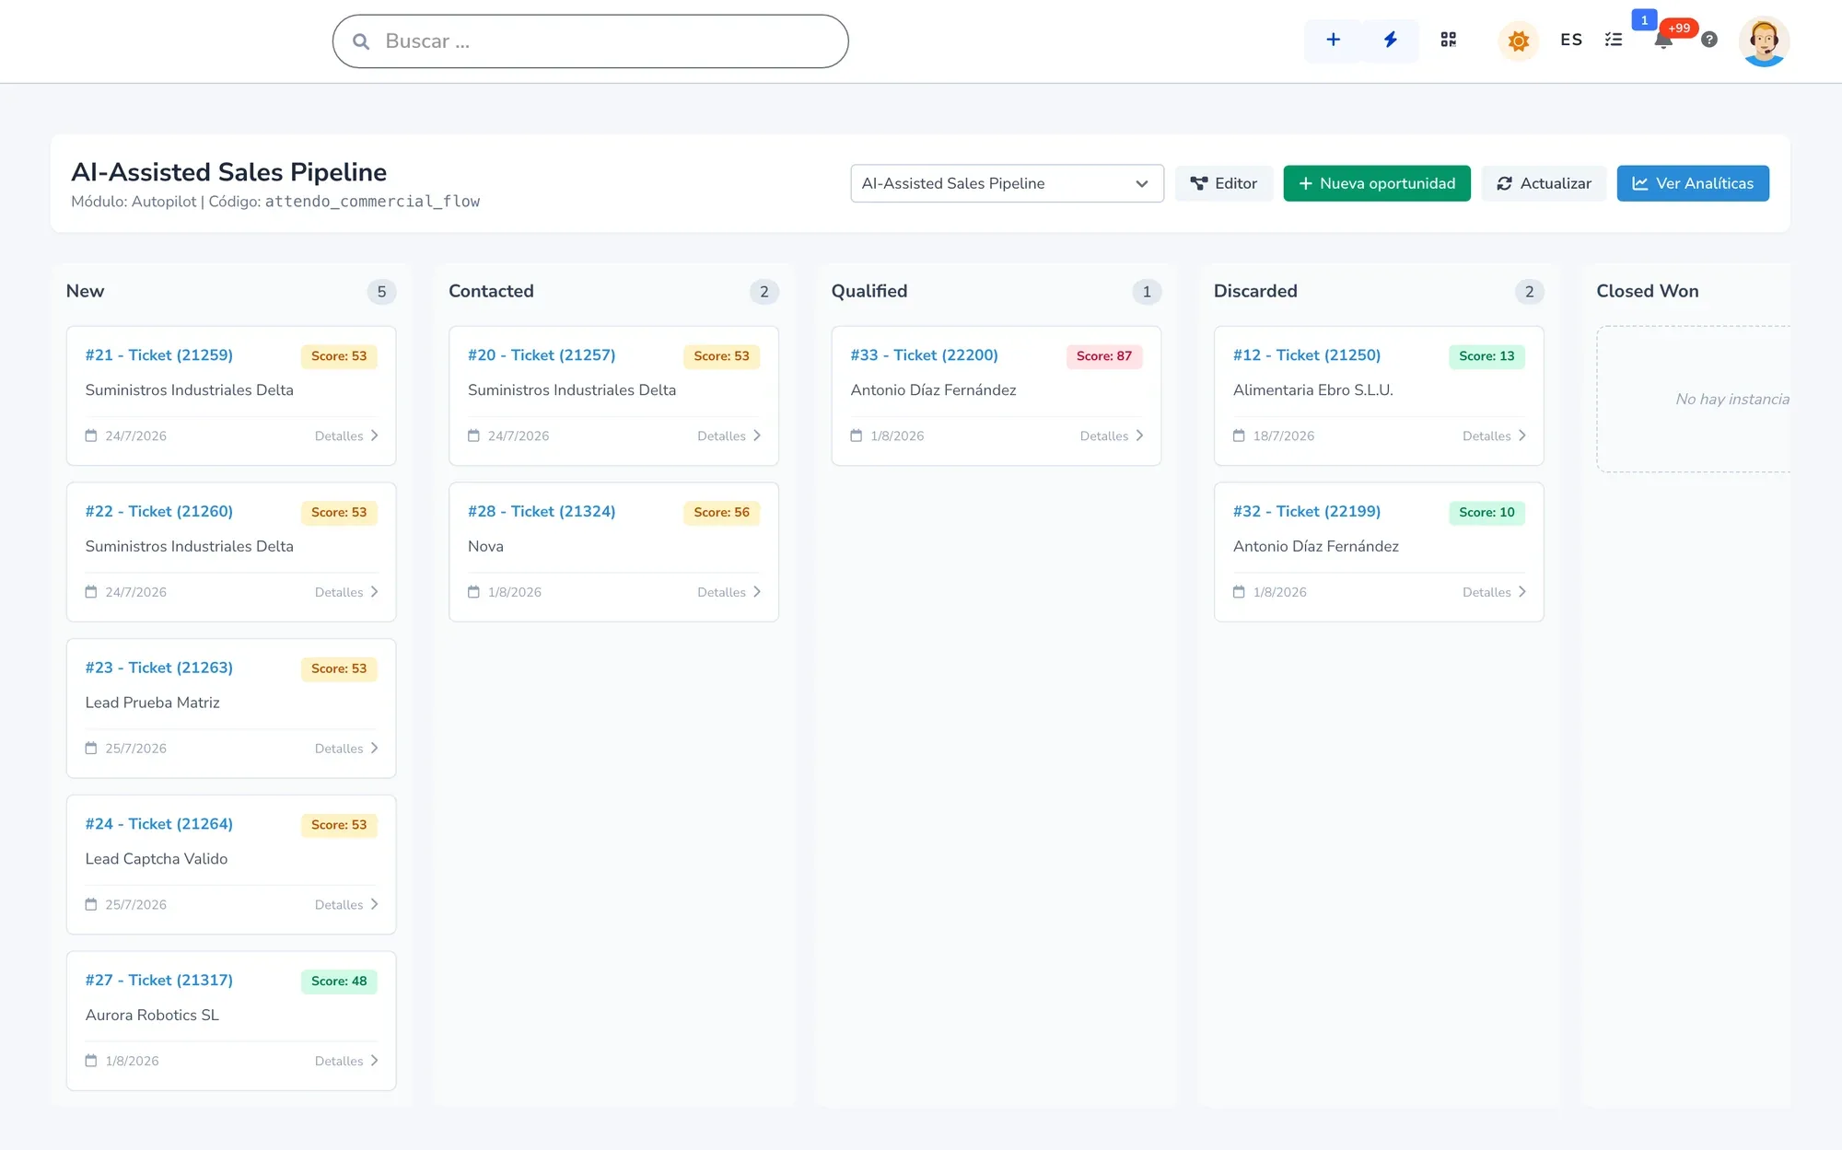Click Score: 87 badge on ticket #33
The height and width of the screenshot is (1150, 1842).
[x=1104, y=356]
